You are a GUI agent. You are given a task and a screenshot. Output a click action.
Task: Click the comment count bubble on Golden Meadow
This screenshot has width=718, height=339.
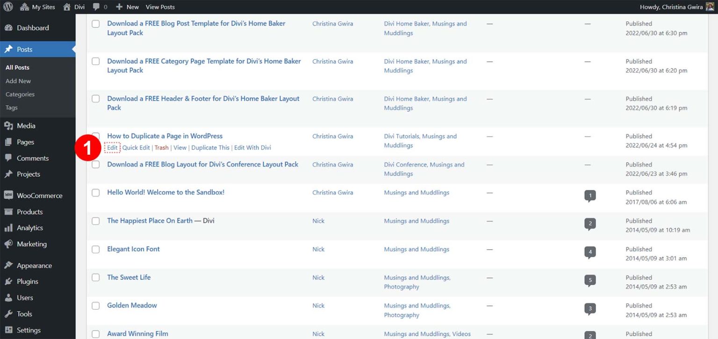pyautogui.click(x=589, y=309)
